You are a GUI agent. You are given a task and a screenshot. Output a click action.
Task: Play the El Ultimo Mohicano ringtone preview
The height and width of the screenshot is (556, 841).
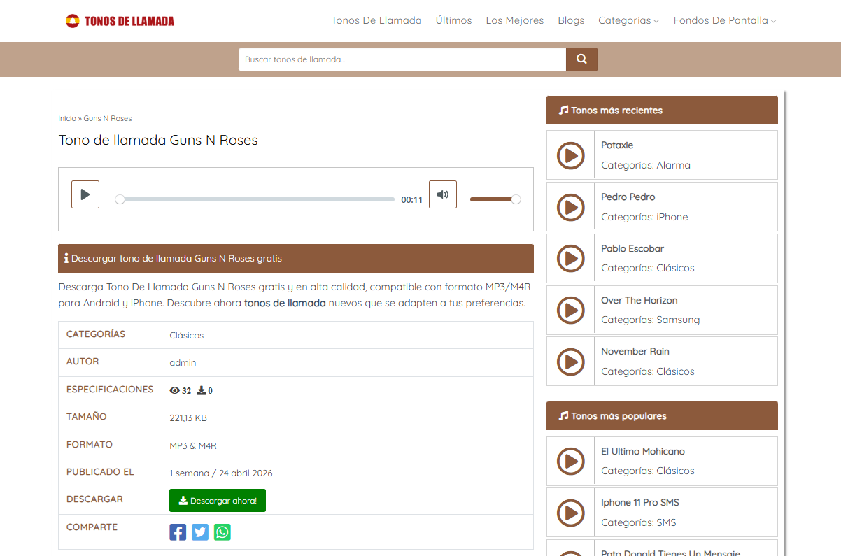tap(571, 461)
